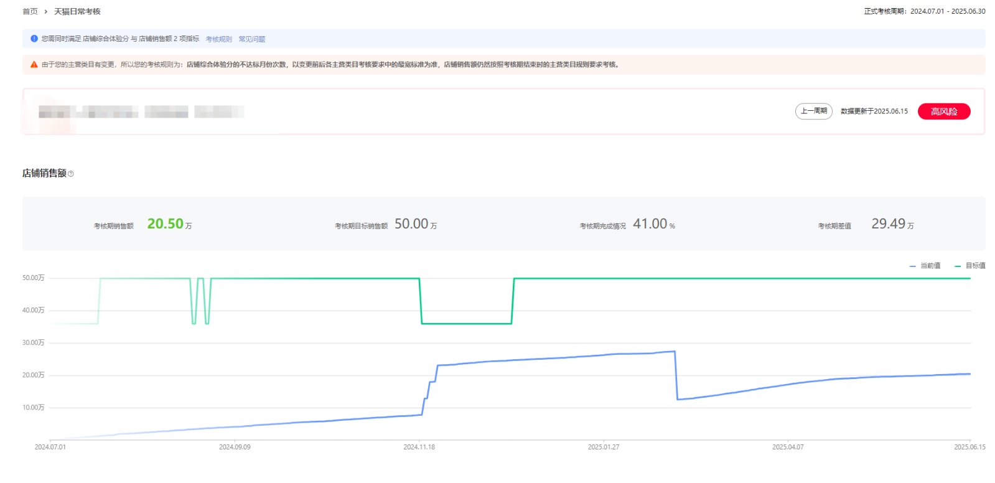
Task: Switch to 上一周期 data
Action: click(x=813, y=111)
